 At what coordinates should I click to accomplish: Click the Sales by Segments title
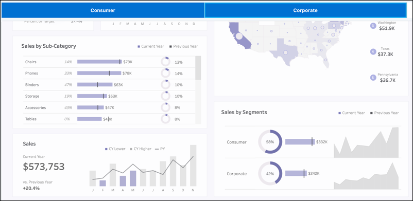click(x=244, y=113)
